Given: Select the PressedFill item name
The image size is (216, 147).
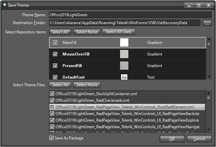Looking at the screenshot, I should point(72,66).
